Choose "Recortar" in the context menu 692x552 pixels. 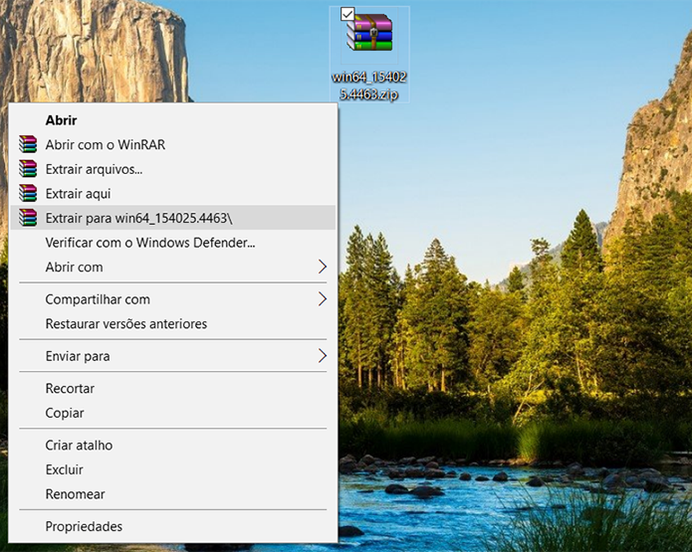click(172, 388)
